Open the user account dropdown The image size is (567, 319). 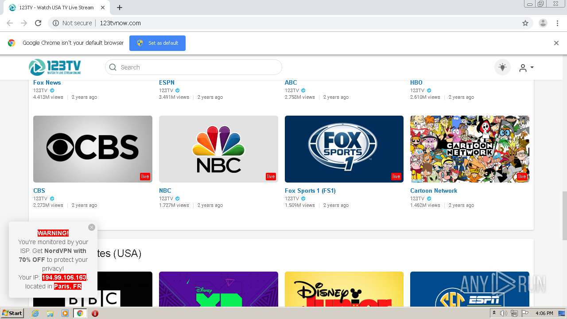[526, 67]
